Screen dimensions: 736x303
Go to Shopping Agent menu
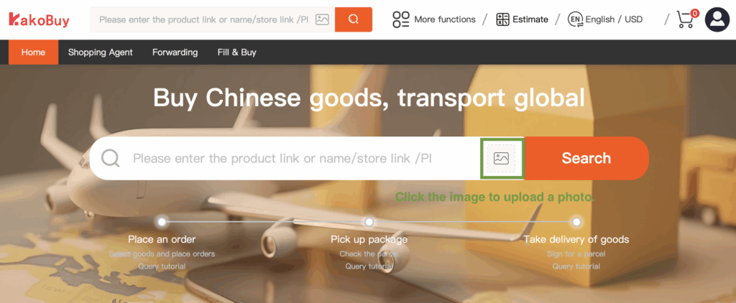[101, 52]
